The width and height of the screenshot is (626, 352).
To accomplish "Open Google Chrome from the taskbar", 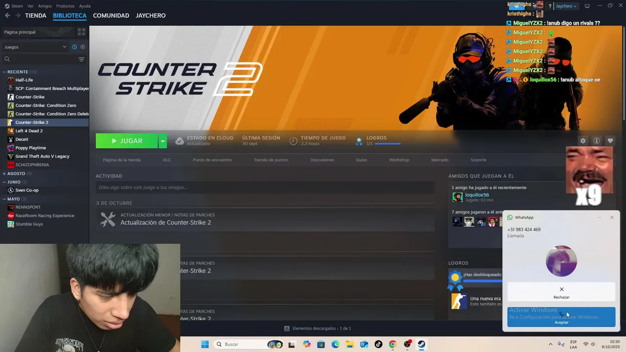I will (x=392, y=344).
